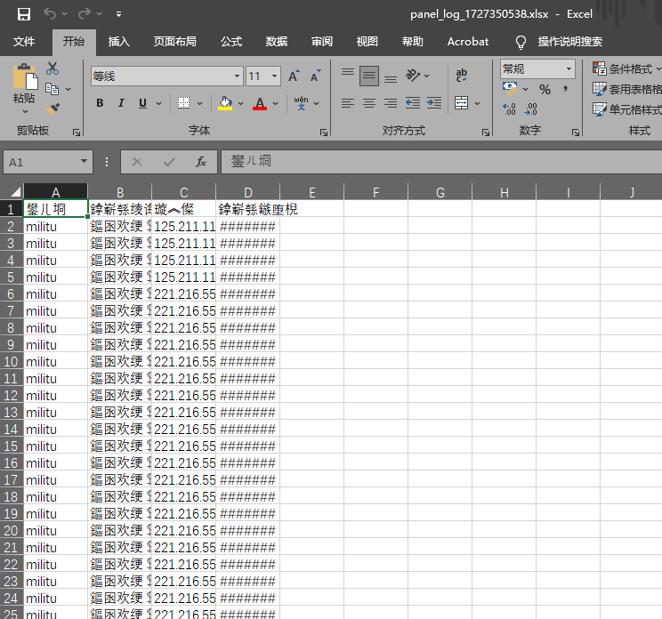Click the Undo arrow
This screenshot has width=662, height=619.
pyautogui.click(x=50, y=14)
